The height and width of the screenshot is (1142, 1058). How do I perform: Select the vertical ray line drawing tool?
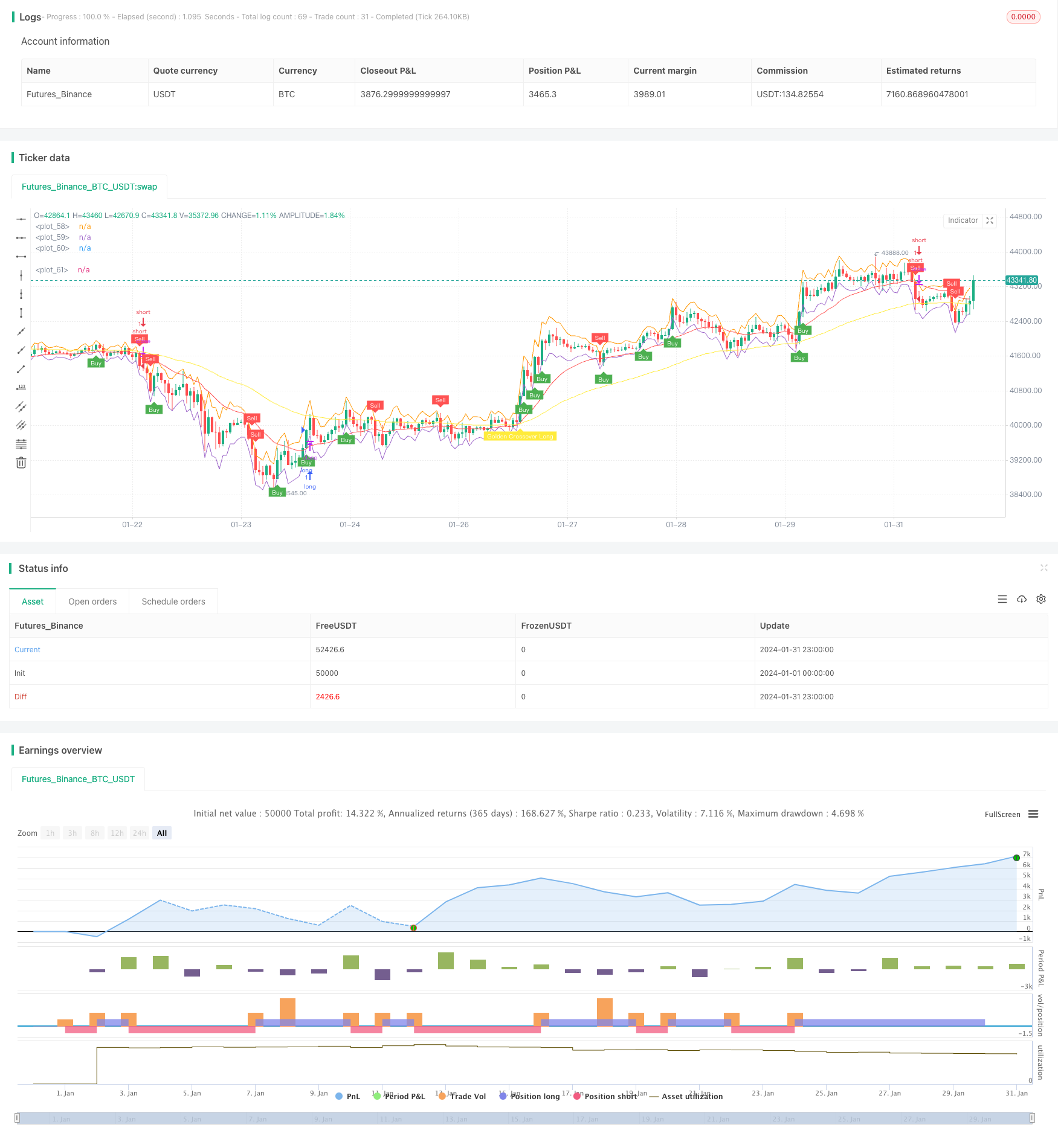pos(21,294)
